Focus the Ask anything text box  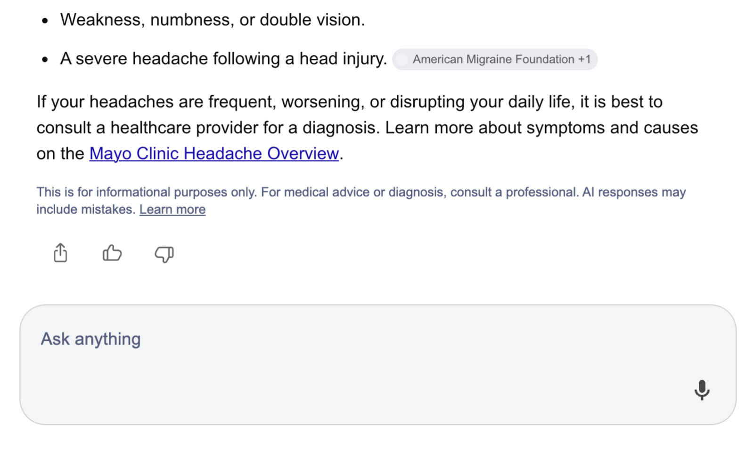coord(378,365)
